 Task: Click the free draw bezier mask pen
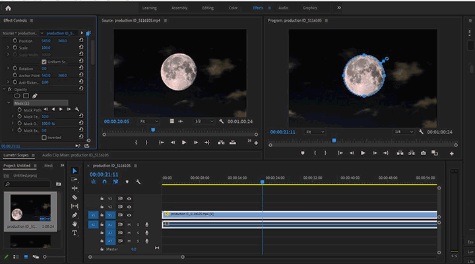pos(34,96)
